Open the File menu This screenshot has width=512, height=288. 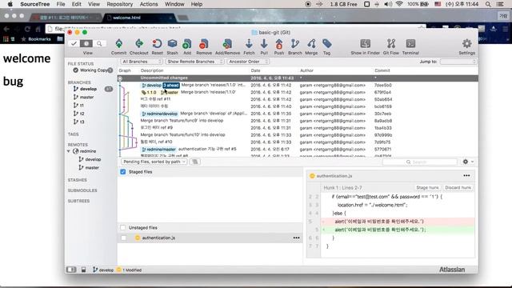(61, 4)
